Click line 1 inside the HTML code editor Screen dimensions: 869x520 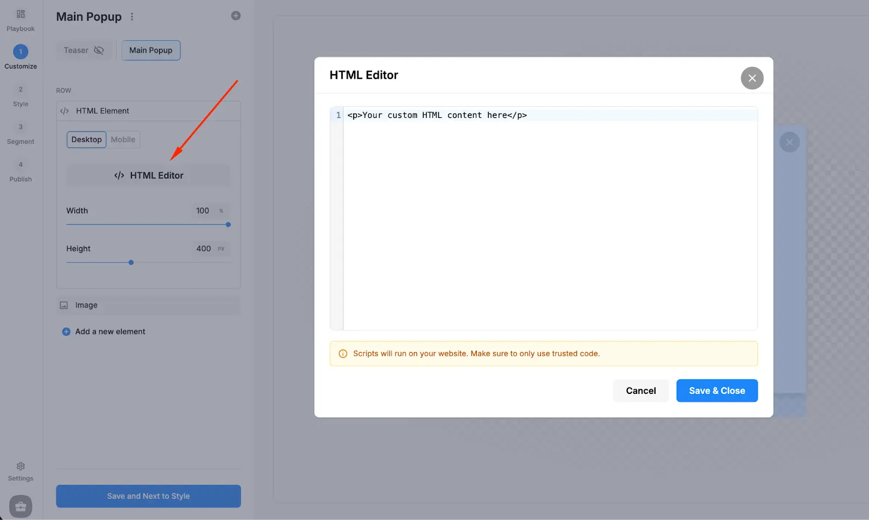click(x=437, y=115)
